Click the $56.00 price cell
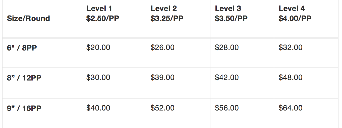This screenshot has width=342, height=128. point(227,108)
